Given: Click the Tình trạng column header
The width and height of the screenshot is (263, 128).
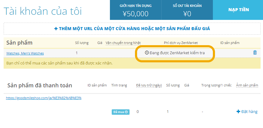Looking at the screenshot, I should point(119,85).
